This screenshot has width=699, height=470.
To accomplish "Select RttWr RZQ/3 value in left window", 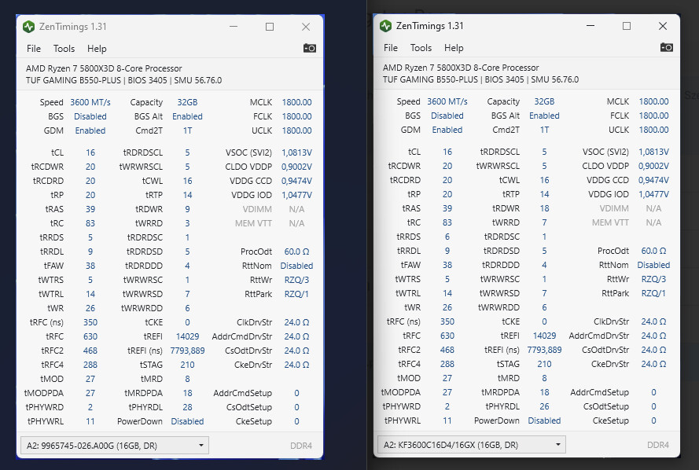I will point(296,280).
